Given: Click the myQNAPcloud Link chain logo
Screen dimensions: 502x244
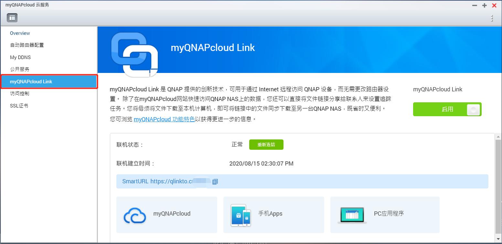Looking at the screenshot, I should [134, 54].
